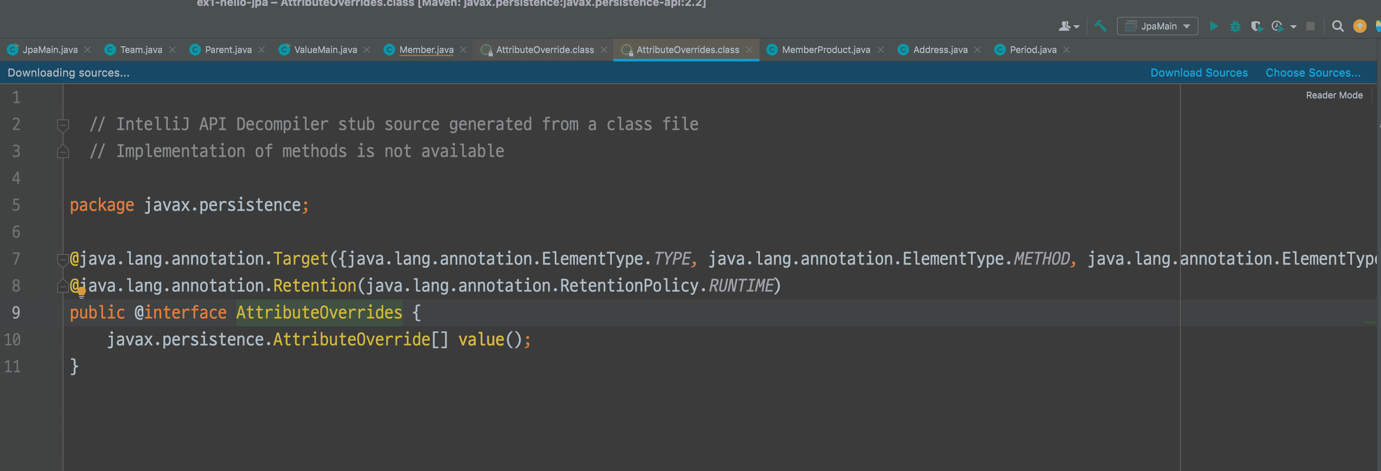
Task: Toggle Reader Mode in the editor
Action: coord(1334,95)
